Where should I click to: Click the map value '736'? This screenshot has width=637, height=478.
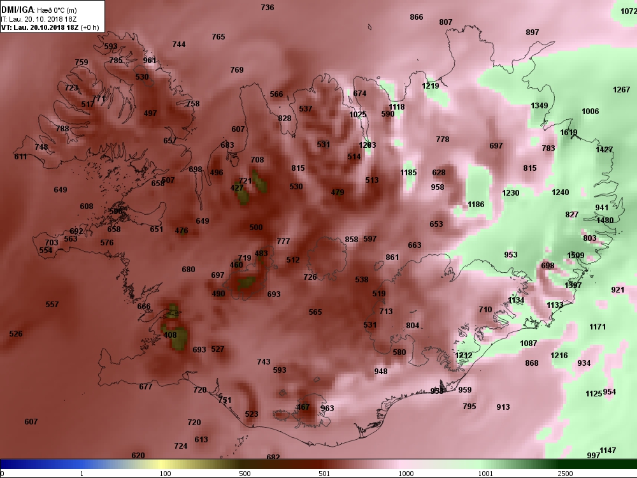point(268,8)
